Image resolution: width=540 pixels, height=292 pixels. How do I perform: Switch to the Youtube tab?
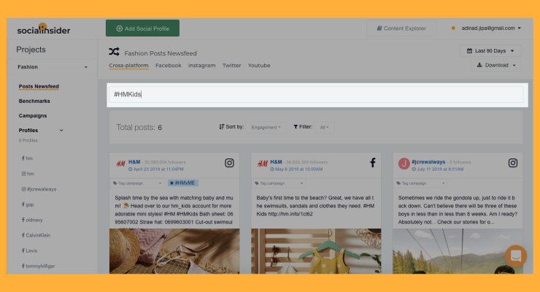259,66
